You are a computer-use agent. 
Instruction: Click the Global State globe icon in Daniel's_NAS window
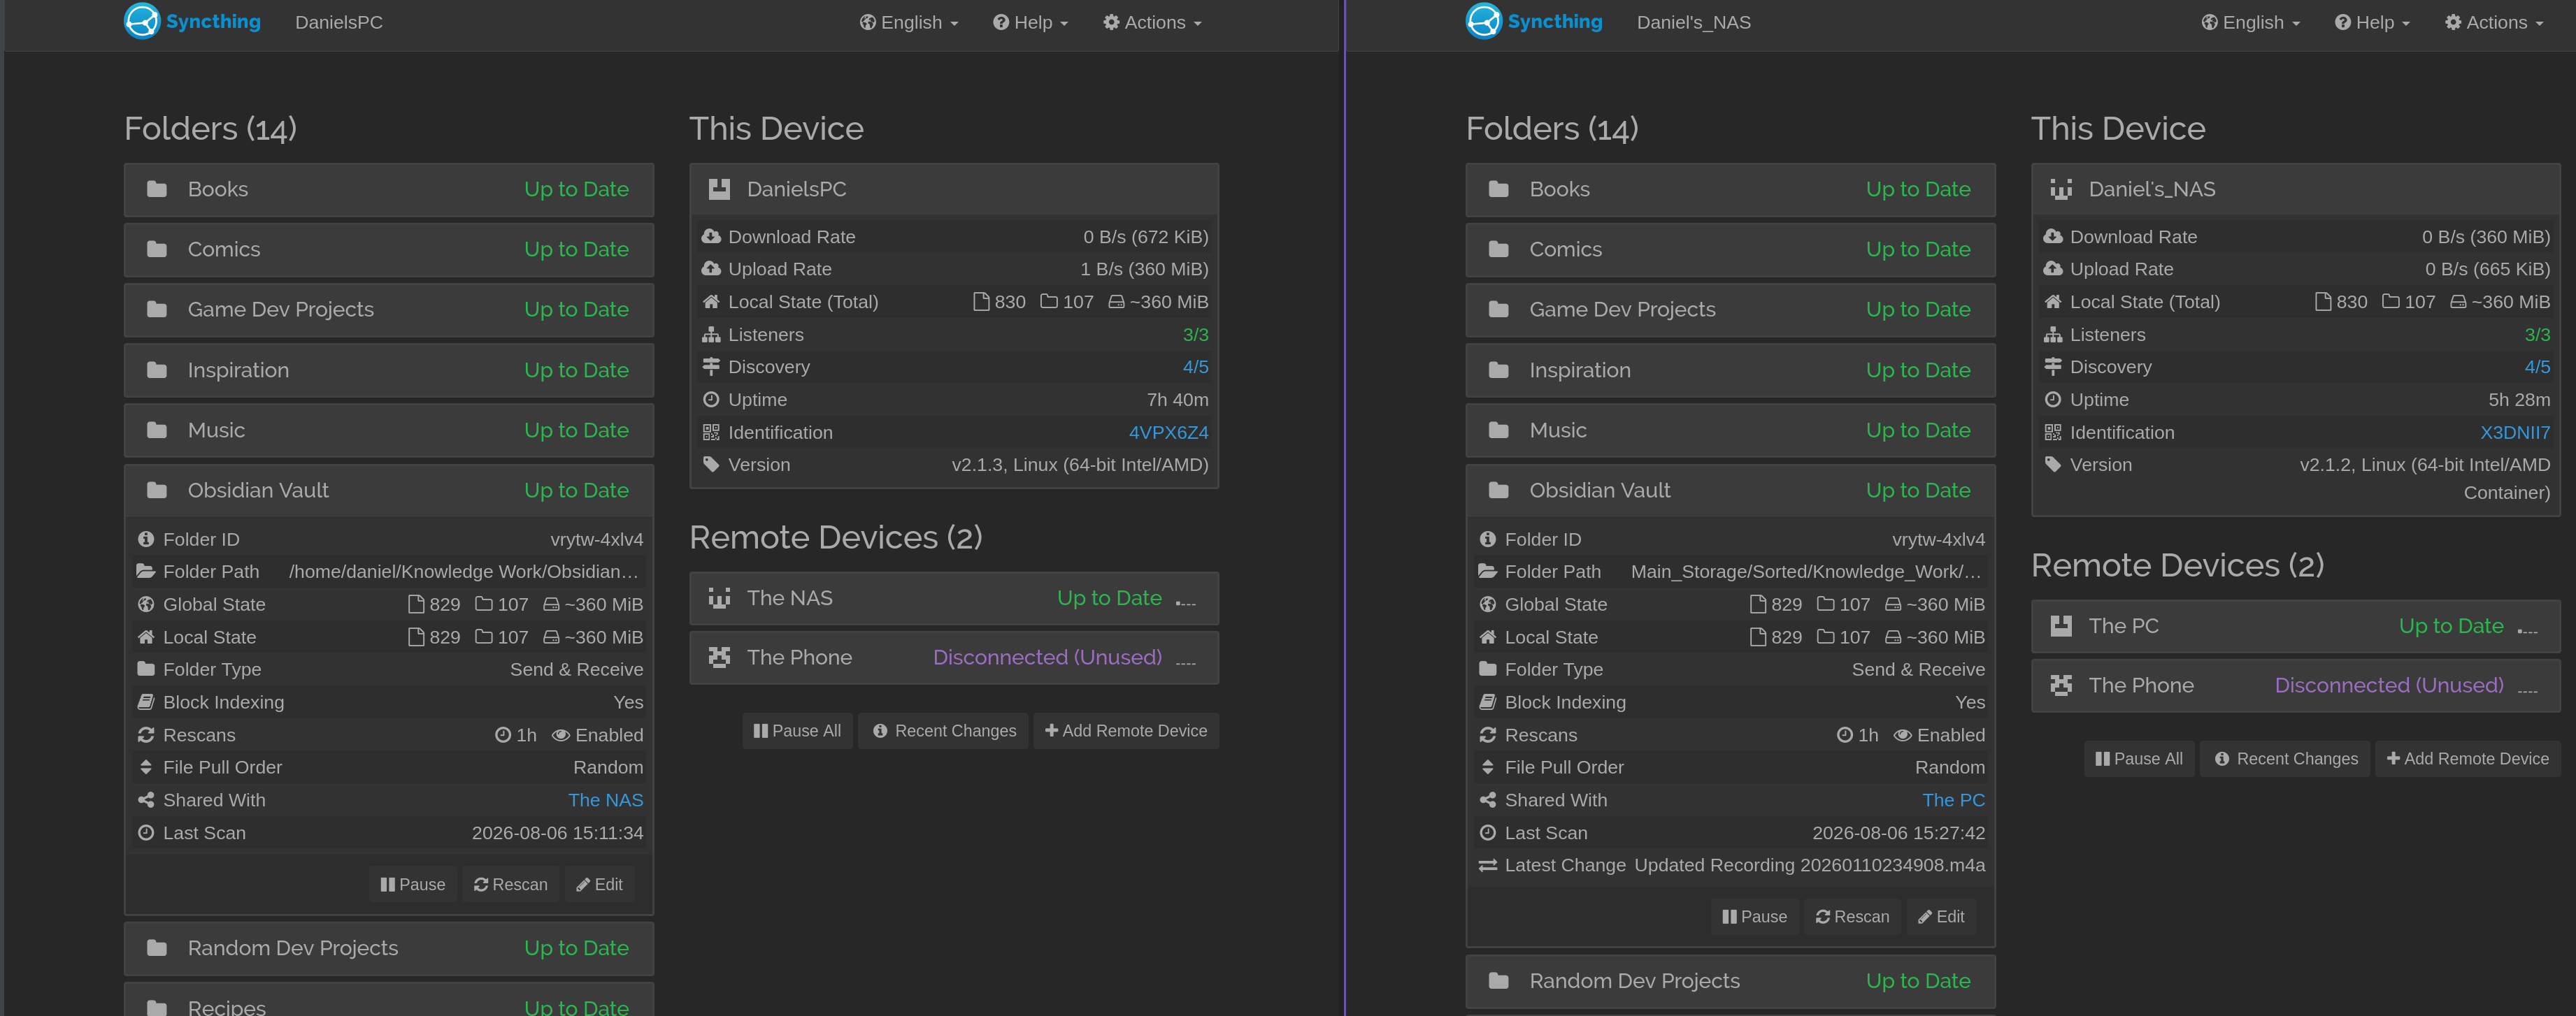[x=1488, y=604]
